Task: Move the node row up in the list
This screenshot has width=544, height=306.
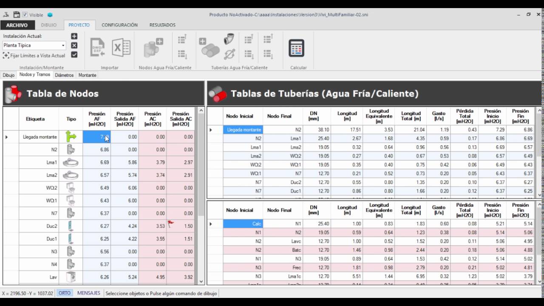Action: [x=182, y=40]
